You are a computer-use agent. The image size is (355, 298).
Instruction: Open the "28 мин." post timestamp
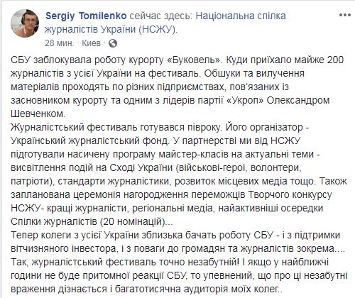59,43
